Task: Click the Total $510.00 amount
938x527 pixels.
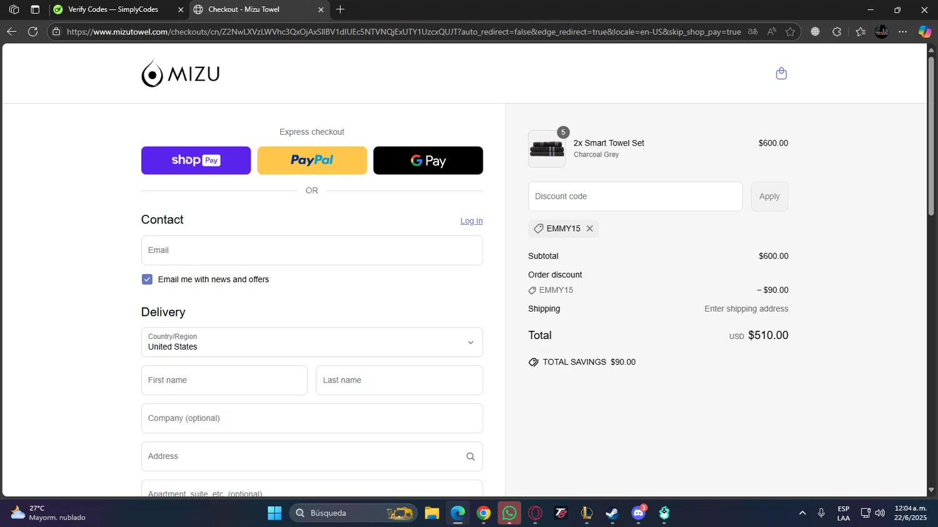Action: coord(769,335)
